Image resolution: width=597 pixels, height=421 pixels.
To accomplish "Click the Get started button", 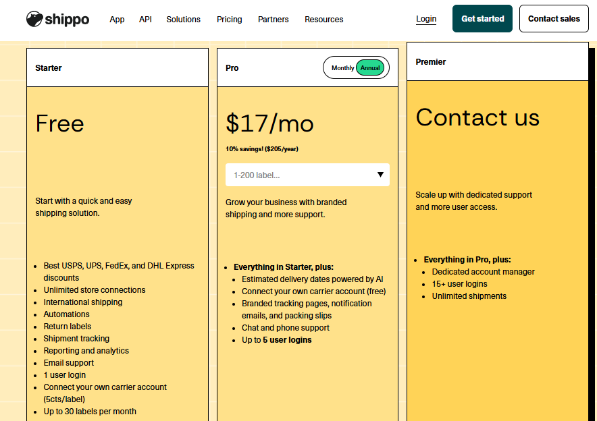I will tap(482, 19).
